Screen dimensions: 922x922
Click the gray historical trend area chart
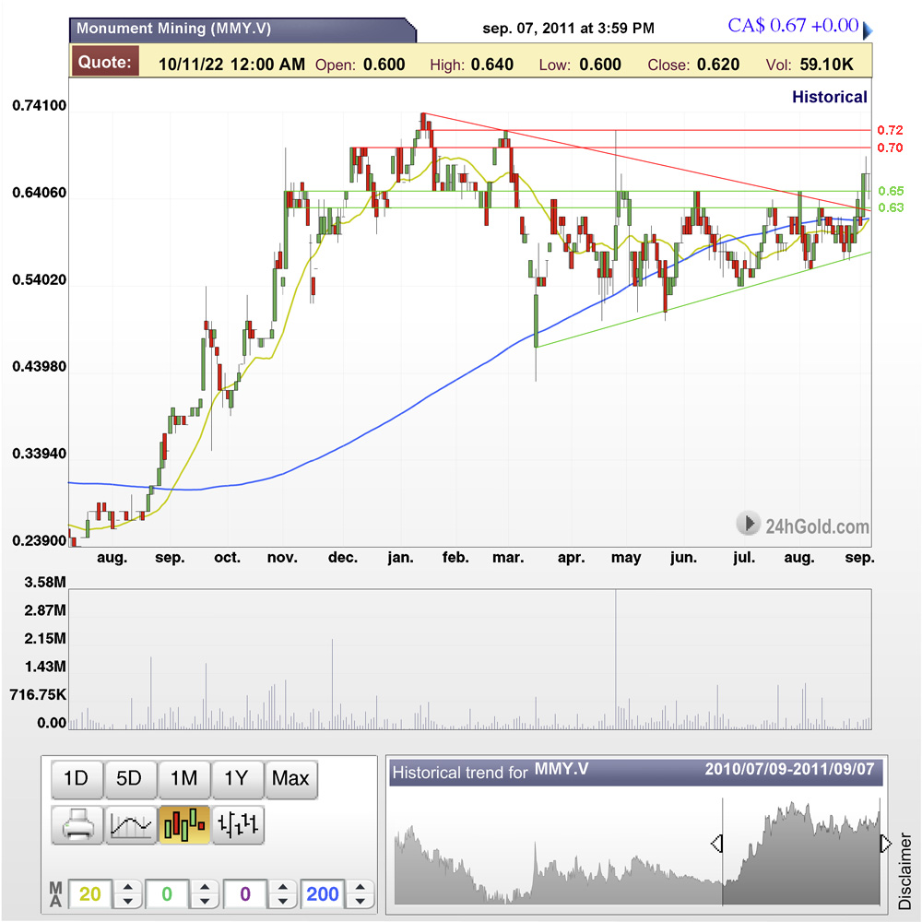[637, 853]
